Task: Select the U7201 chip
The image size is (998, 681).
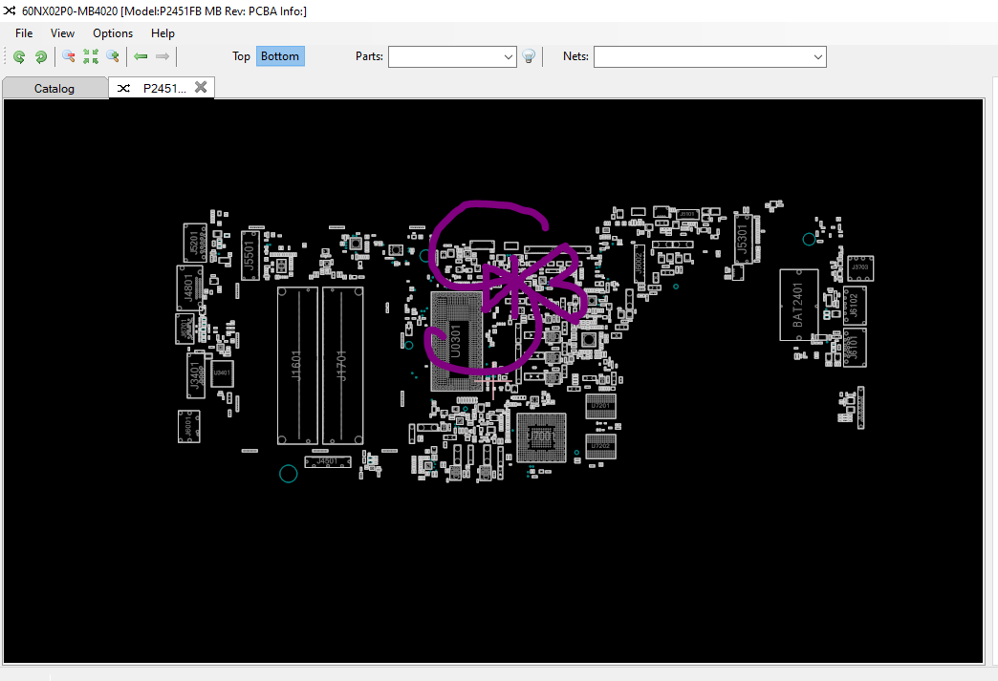Action: [600, 406]
